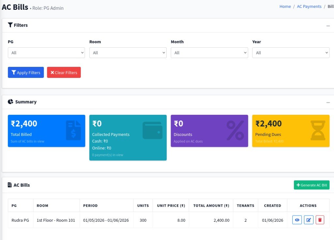Click the Collected Payments label
334x240 pixels.
pyautogui.click(x=111, y=134)
